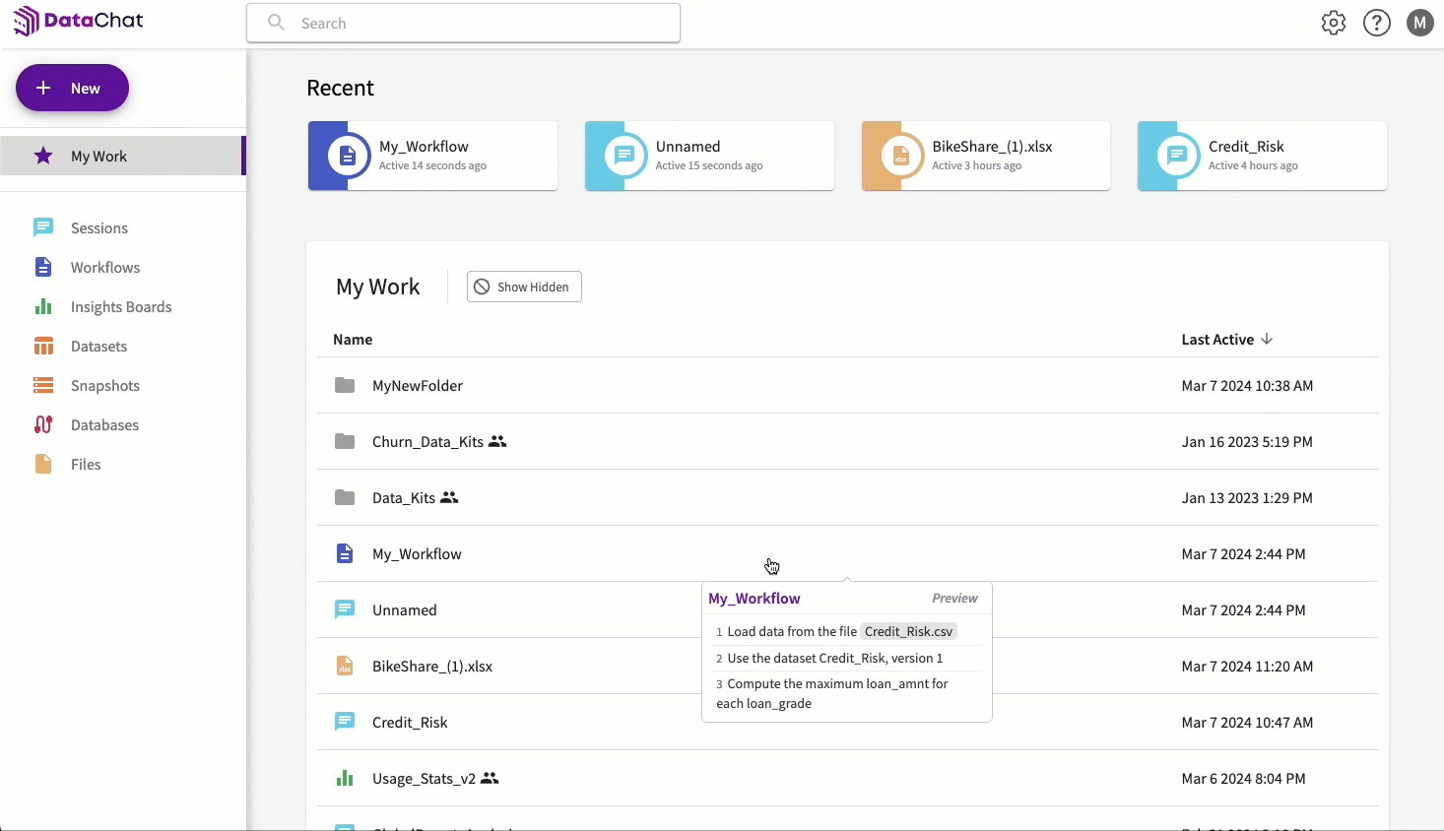The width and height of the screenshot is (1444, 831).
Task: Select My Work in the sidebar
Action: click(x=122, y=156)
